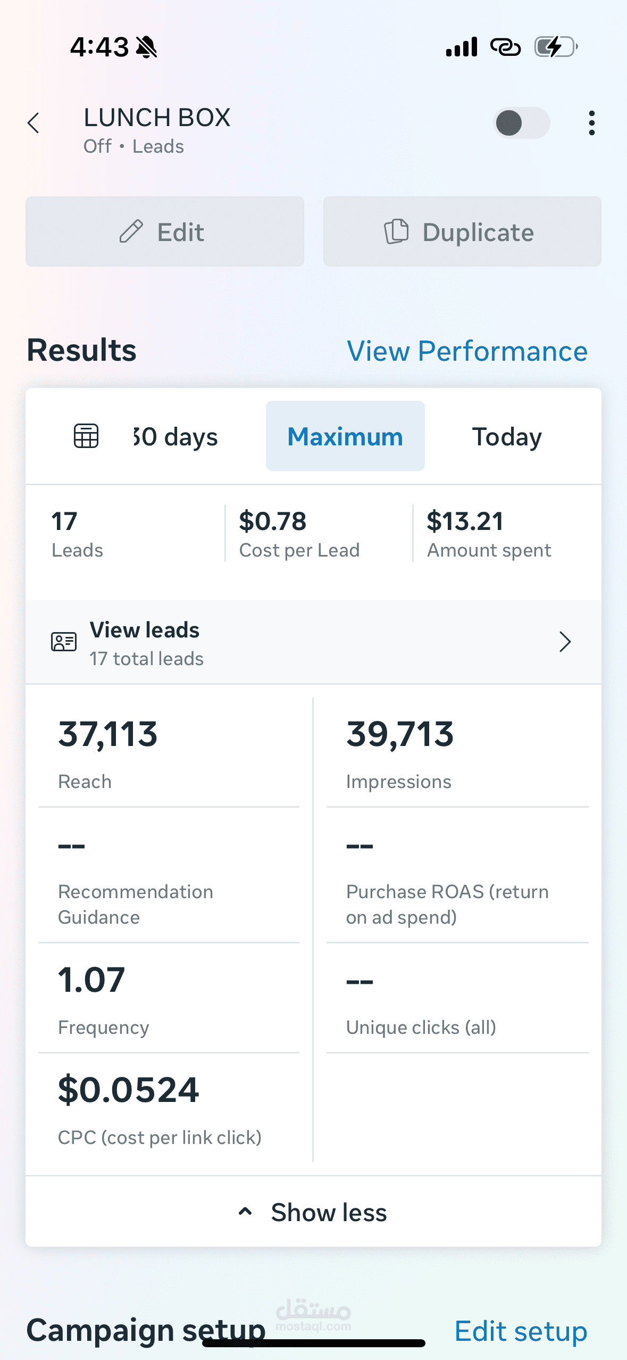The image size is (627, 1360).
Task: Expand View leads with the right chevron
Action: coord(565,642)
